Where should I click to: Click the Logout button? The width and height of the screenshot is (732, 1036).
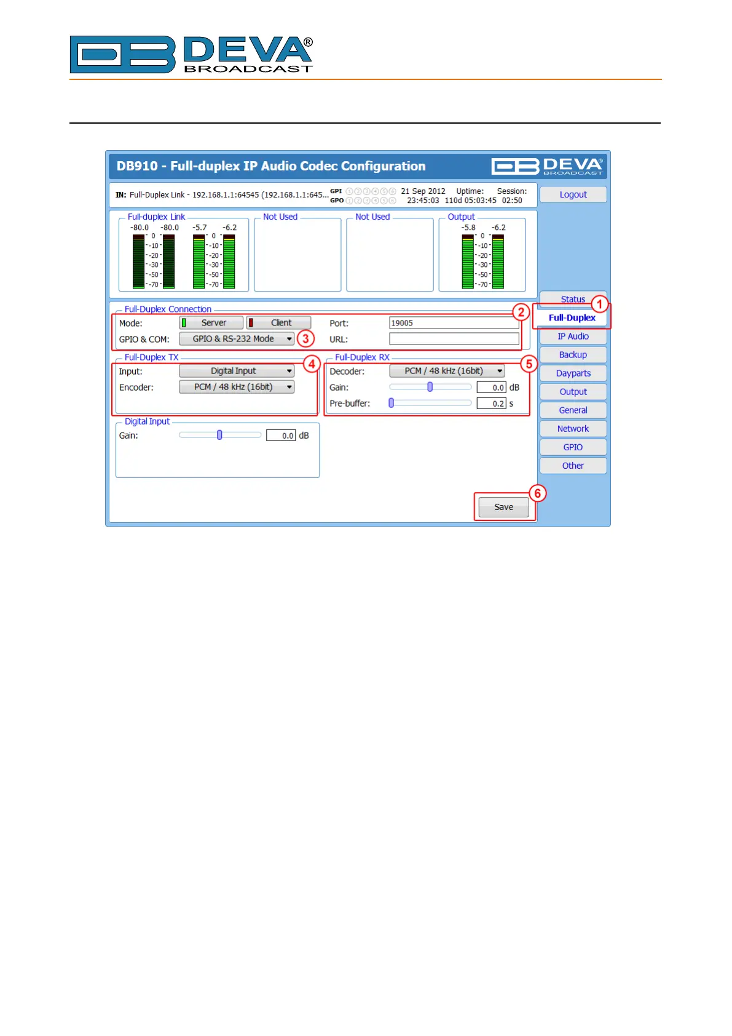573,194
